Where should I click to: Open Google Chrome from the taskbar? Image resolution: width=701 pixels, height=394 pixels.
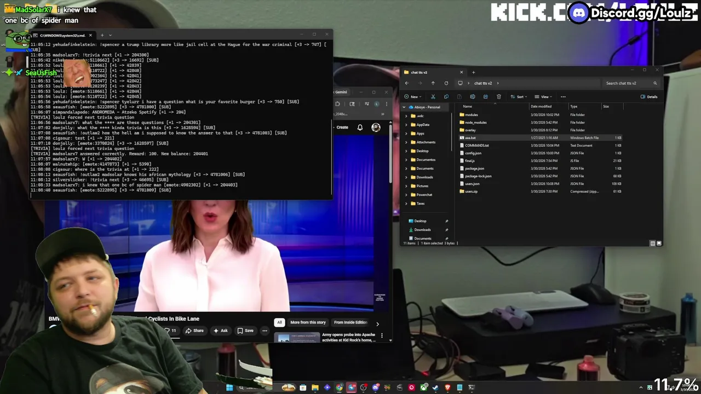click(339, 387)
